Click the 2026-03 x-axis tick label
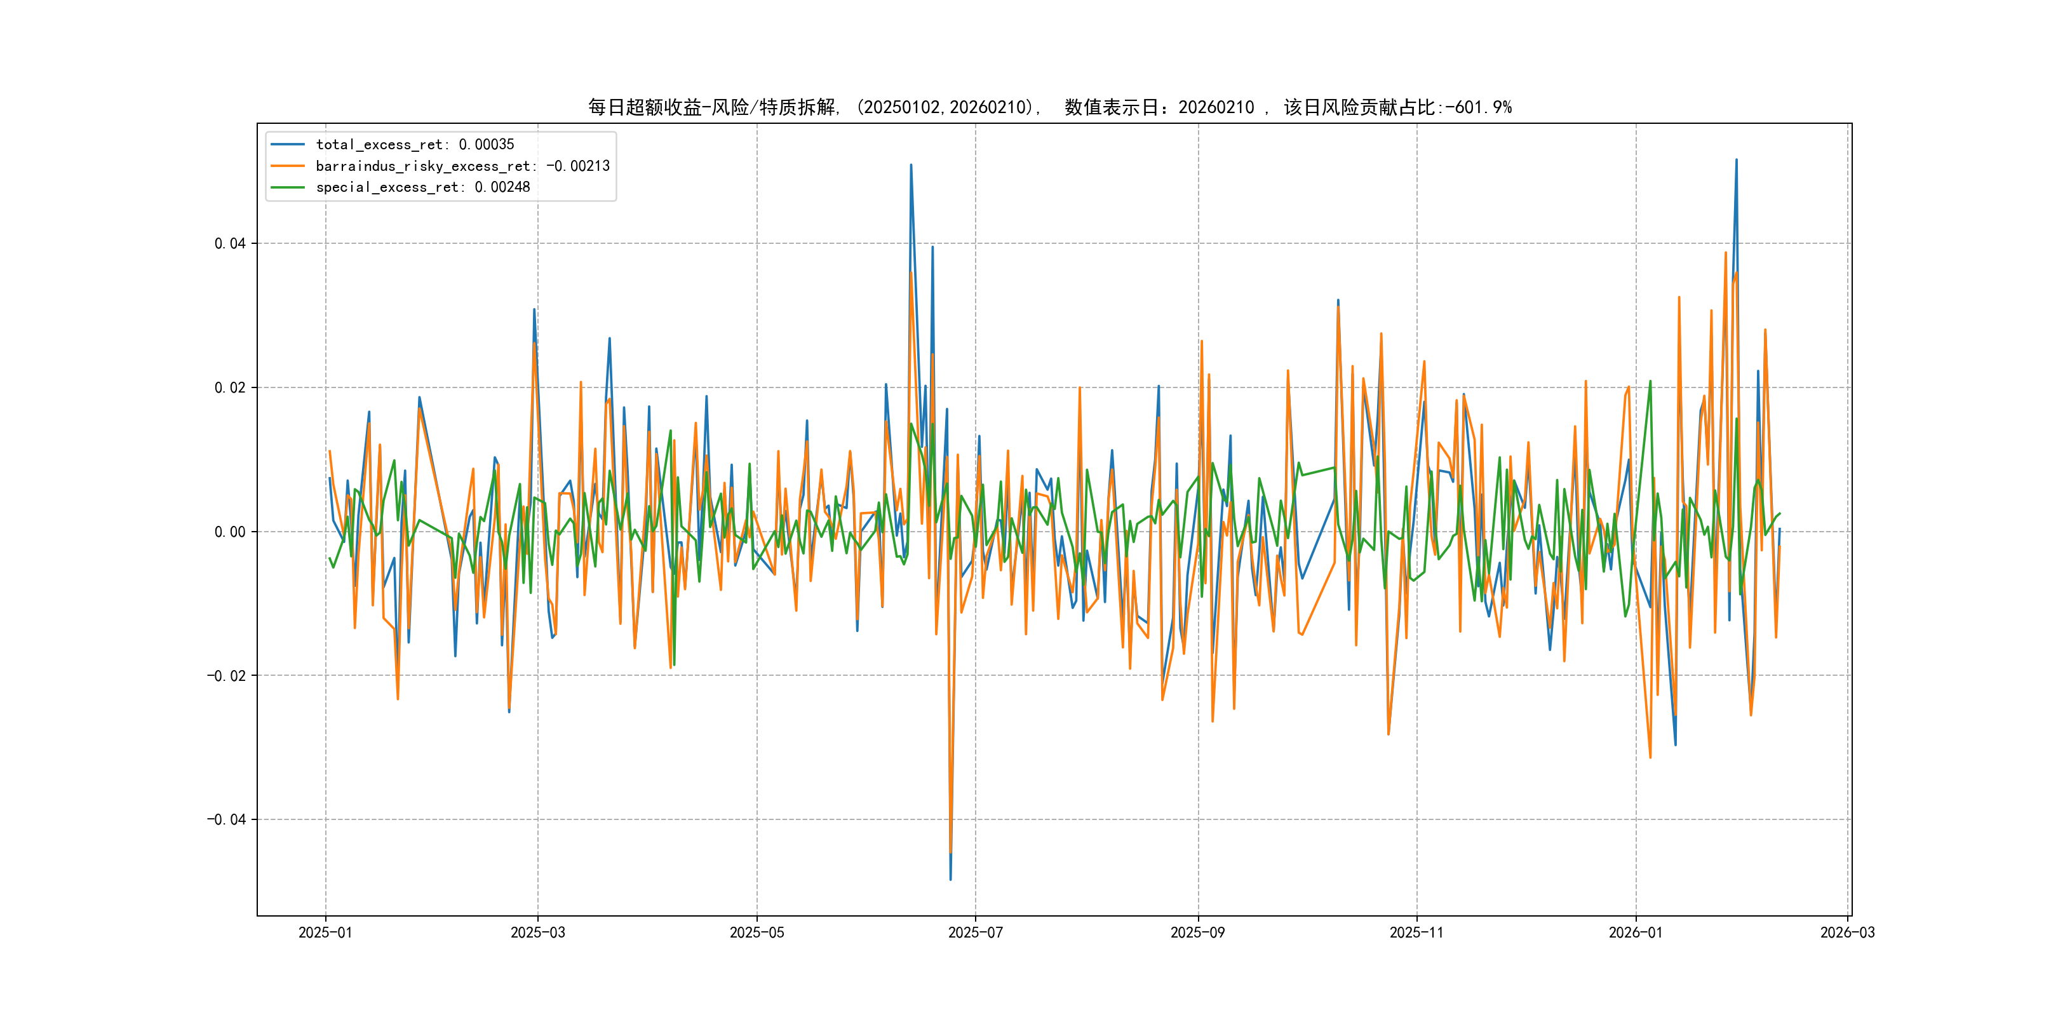Screen dimensions: 2058x1029 pos(1847,932)
